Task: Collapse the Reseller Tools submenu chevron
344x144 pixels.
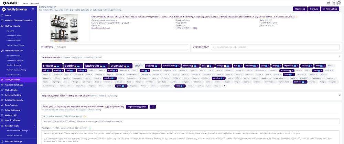Action: tap(34, 126)
